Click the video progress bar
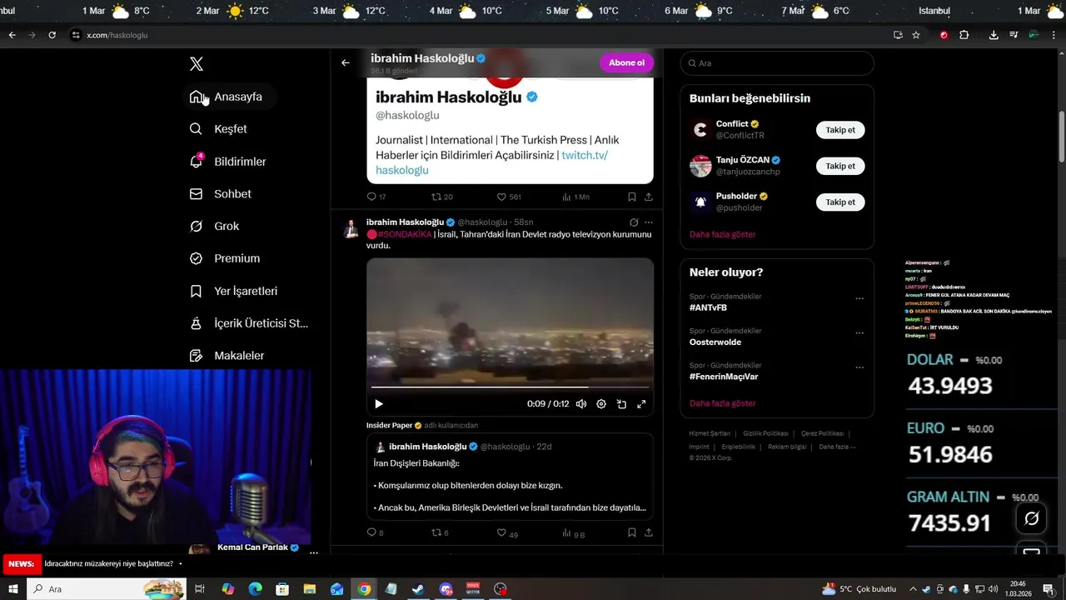Screen dimensions: 1066x600 [x=510, y=387]
